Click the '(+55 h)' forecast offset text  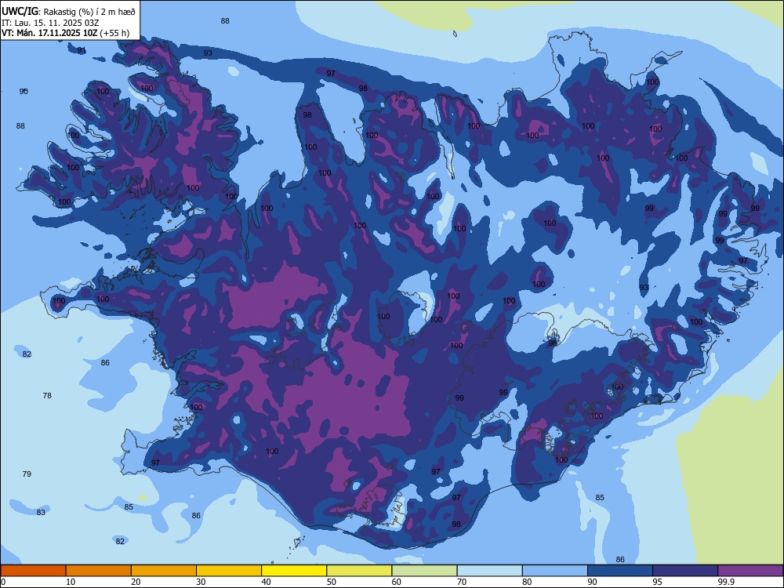(114, 33)
